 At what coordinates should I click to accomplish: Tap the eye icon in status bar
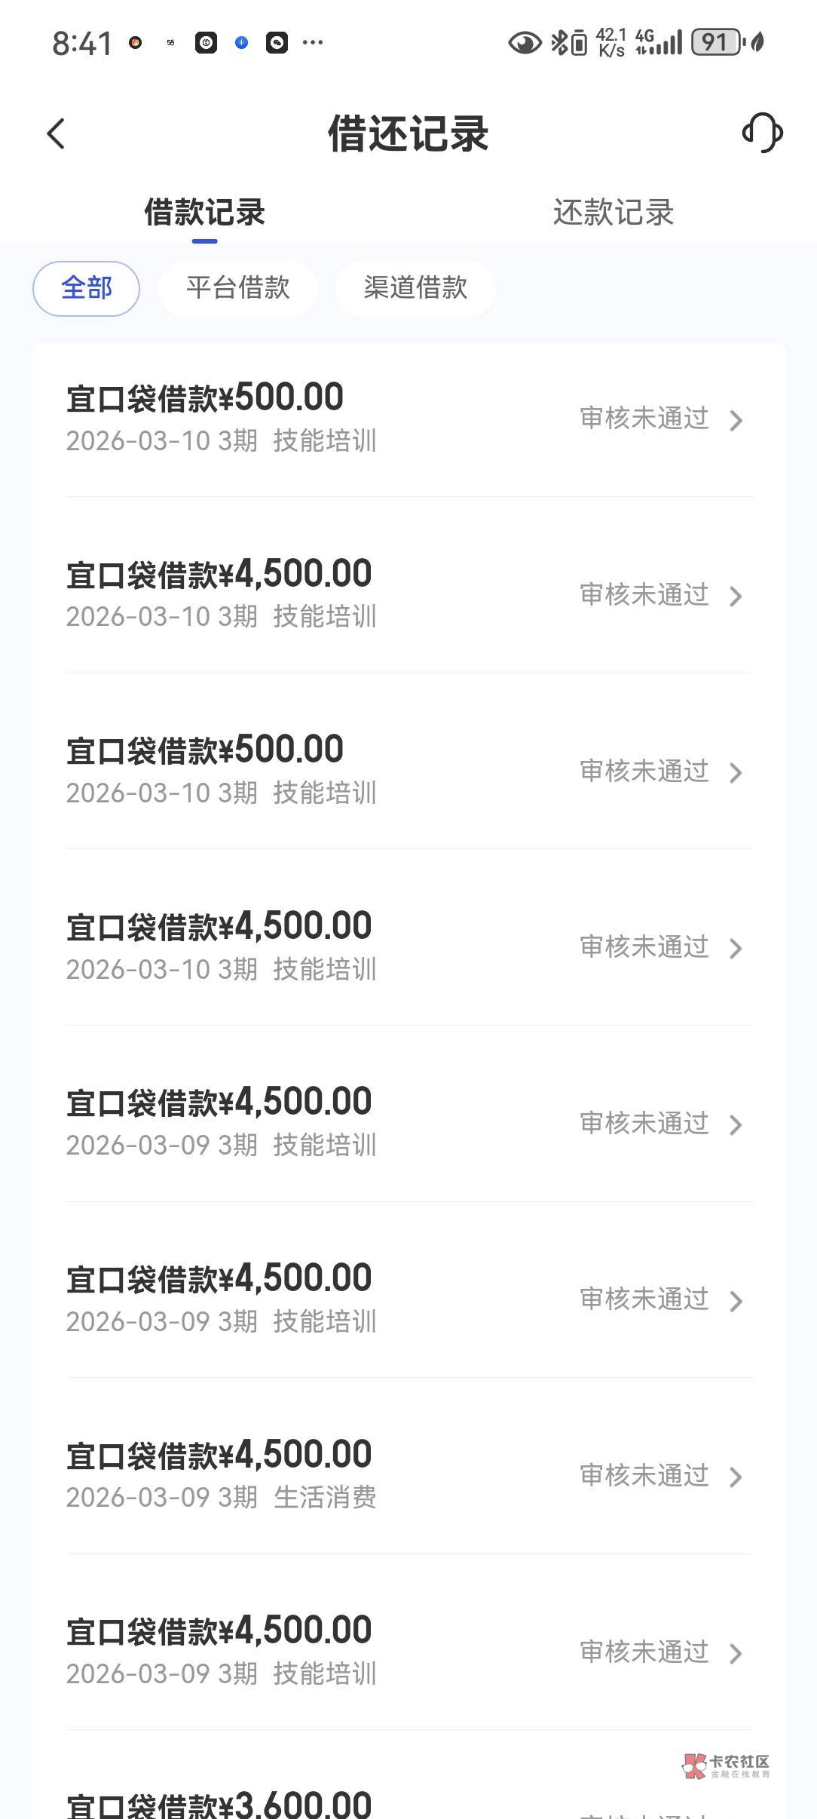click(525, 42)
